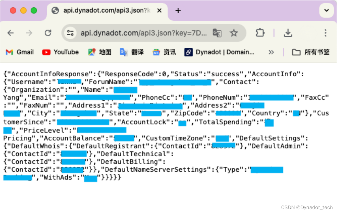Close the api.dynadot.com tab
337x213 pixels.
click(159, 10)
